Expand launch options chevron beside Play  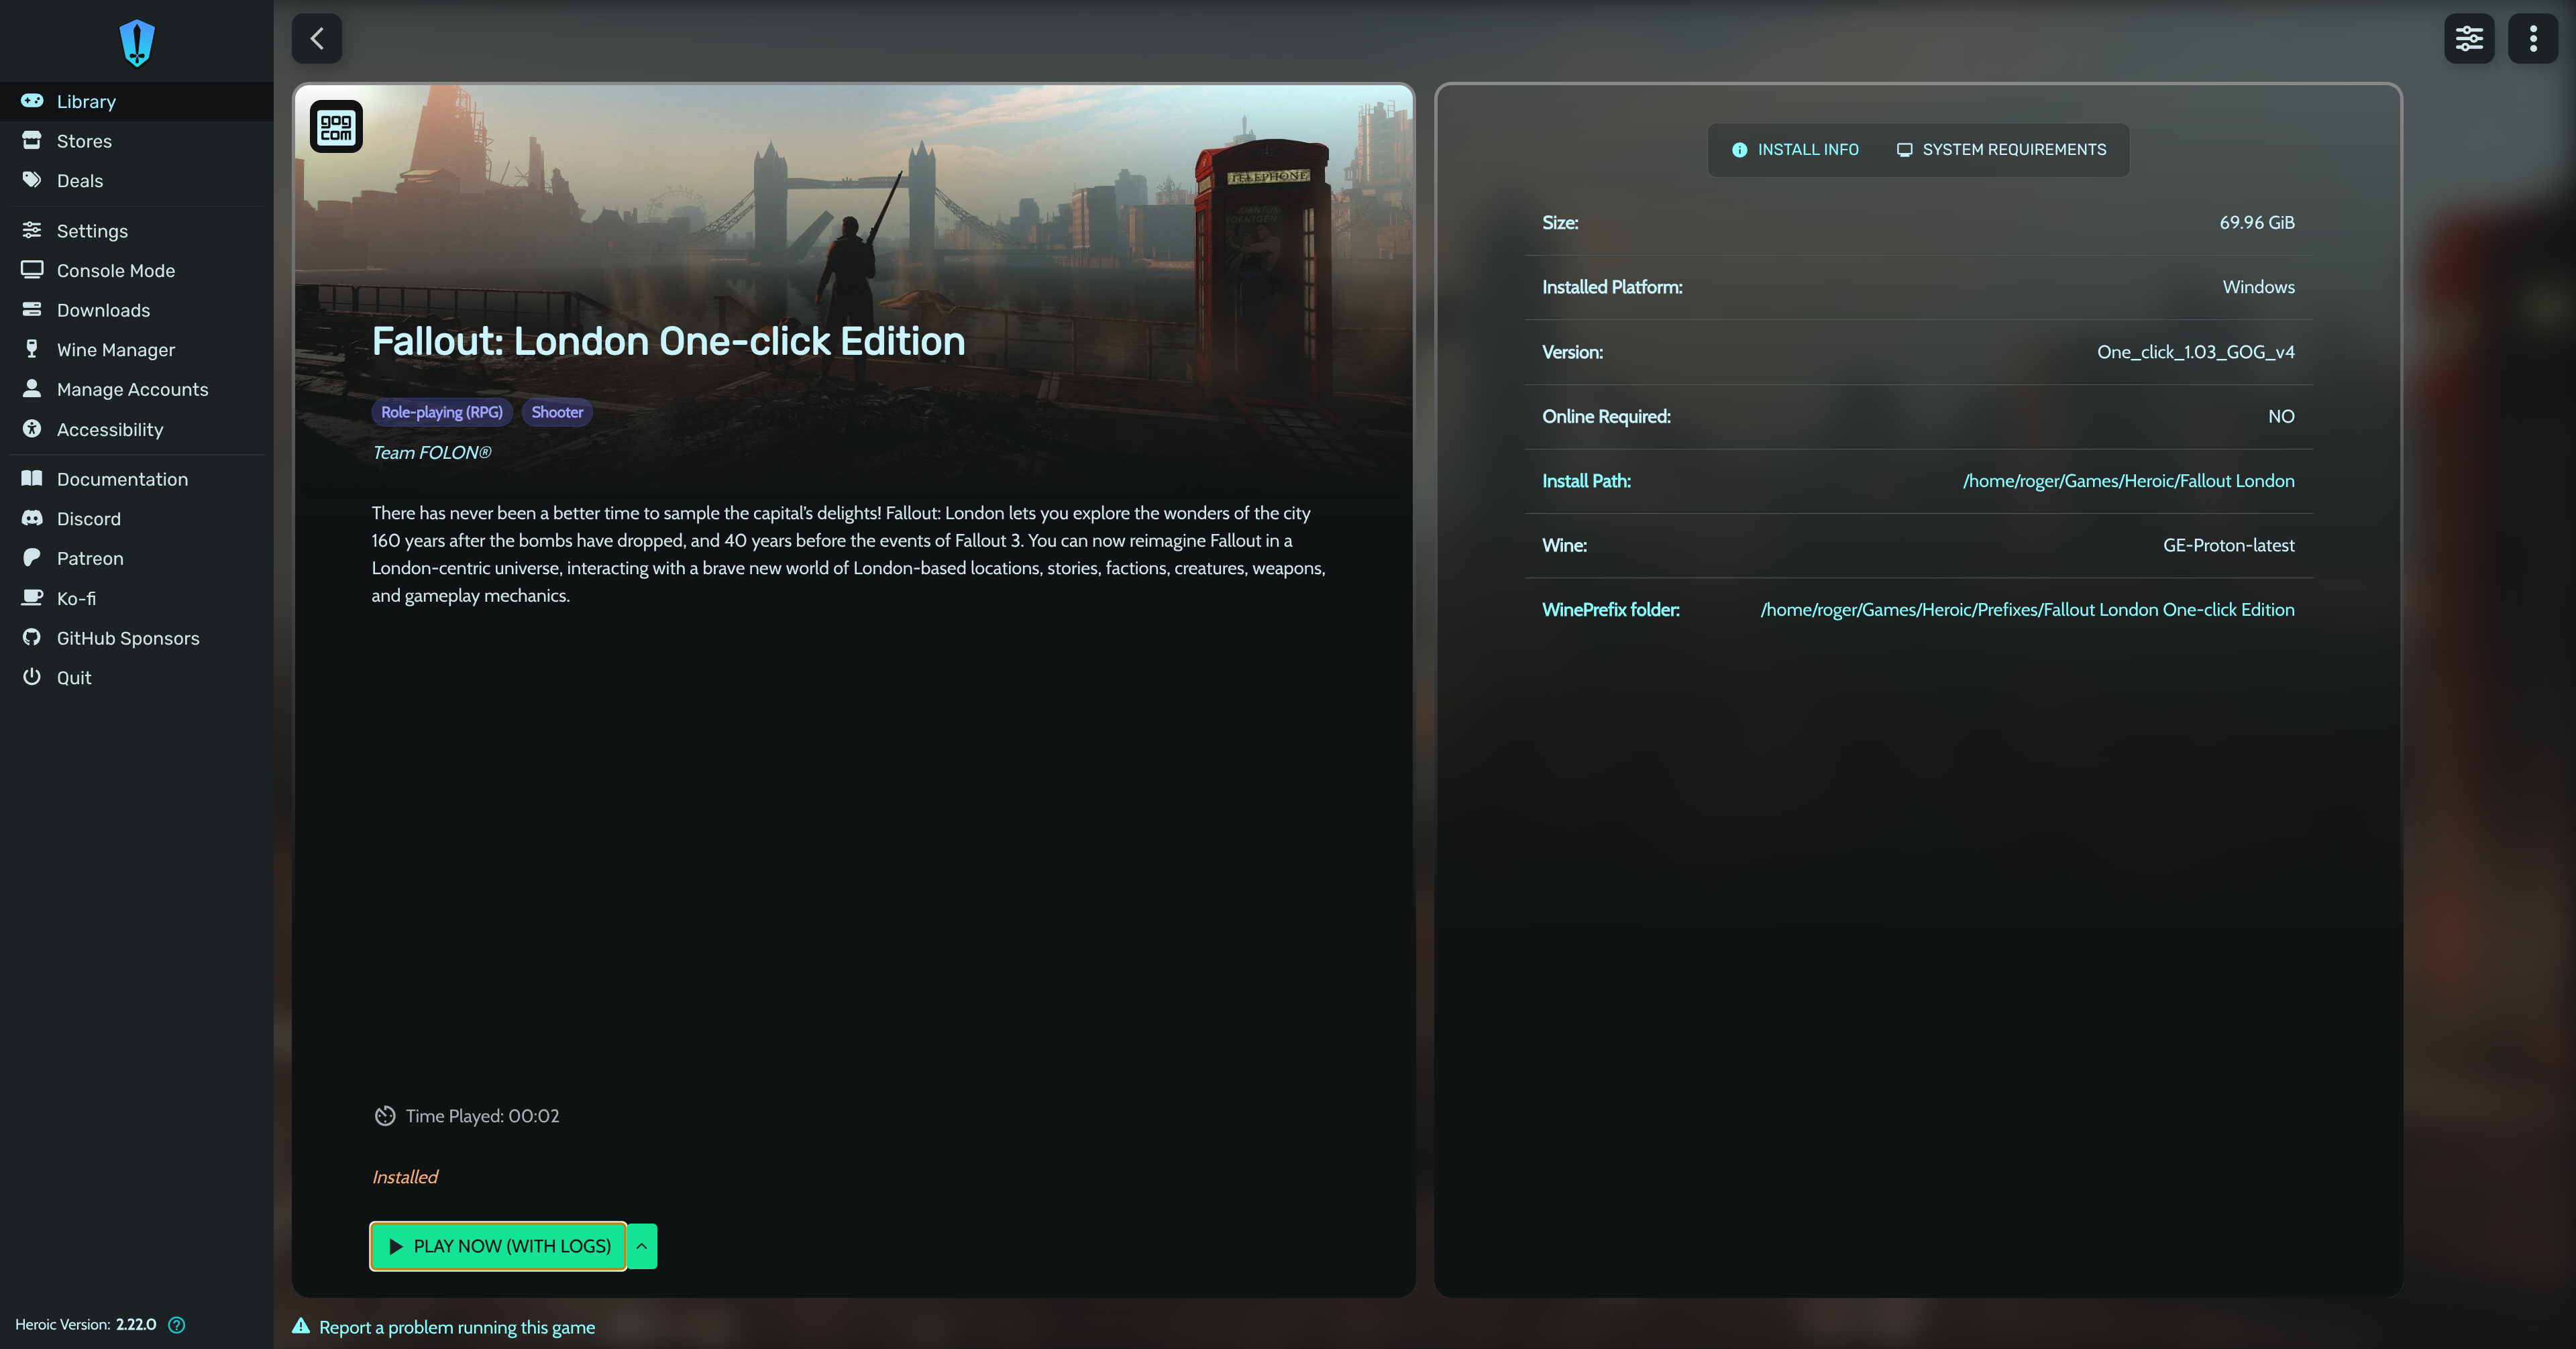coord(642,1246)
